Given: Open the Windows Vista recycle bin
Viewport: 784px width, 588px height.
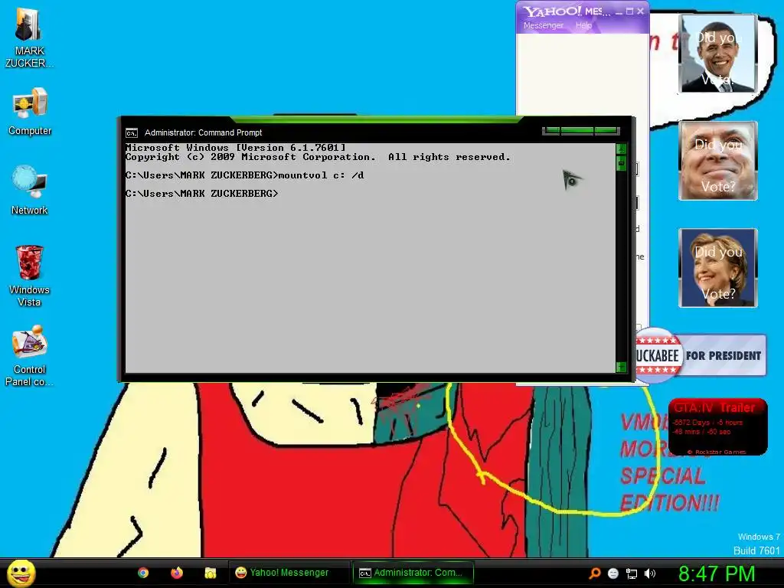Looking at the screenshot, I should [x=30, y=276].
